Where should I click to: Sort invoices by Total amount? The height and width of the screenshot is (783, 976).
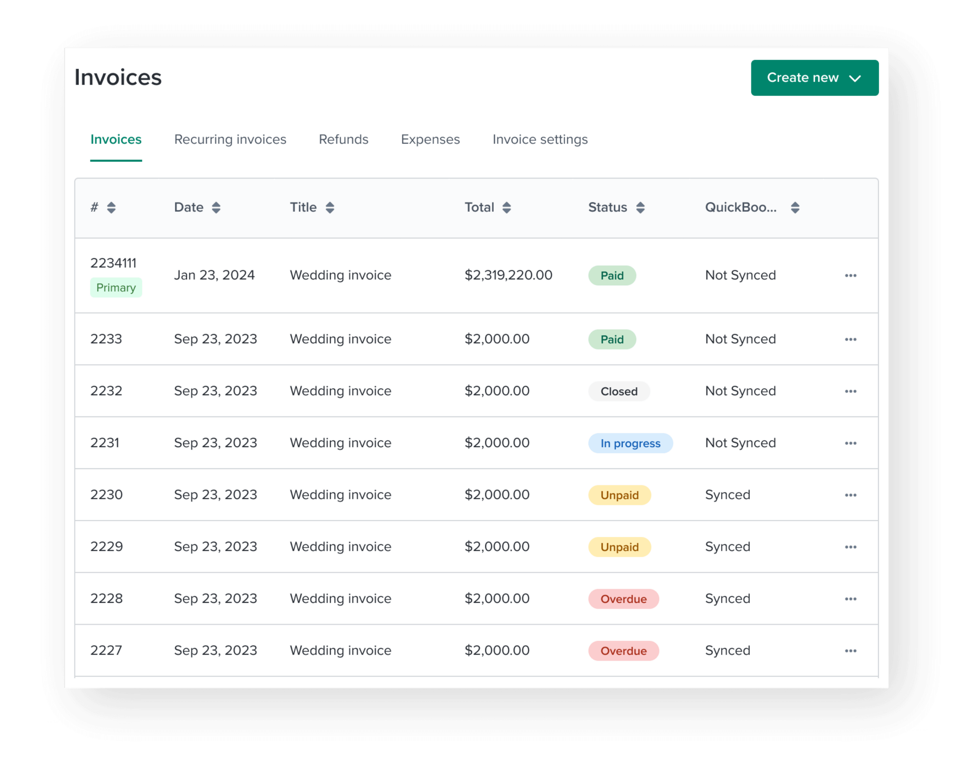pyautogui.click(x=506, y=208)
